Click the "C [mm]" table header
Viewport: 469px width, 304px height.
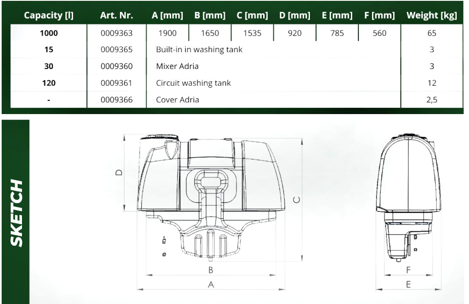point(252,15)
